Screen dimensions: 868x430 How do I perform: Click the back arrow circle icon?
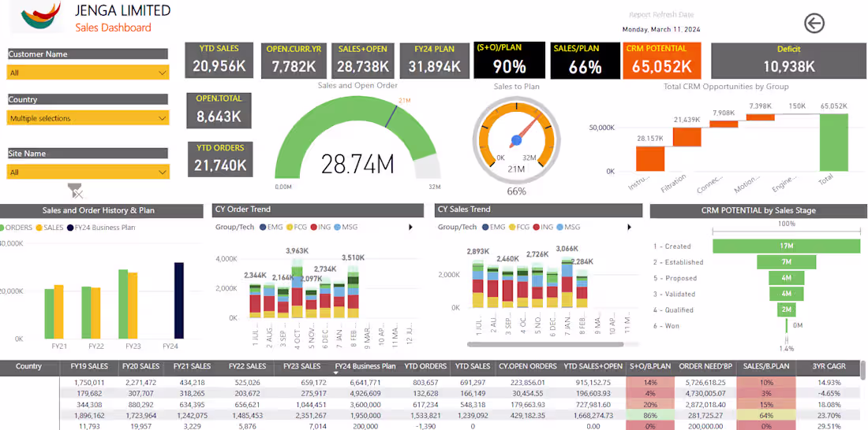pyautogui.click(x=814, y=23)
